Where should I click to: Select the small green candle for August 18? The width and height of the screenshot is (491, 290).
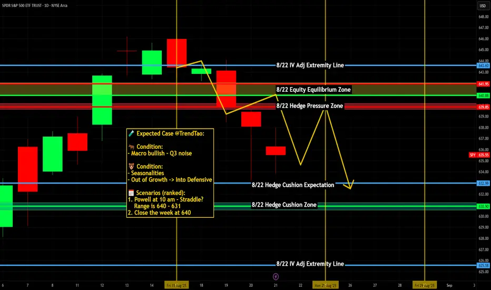(201, 71)
